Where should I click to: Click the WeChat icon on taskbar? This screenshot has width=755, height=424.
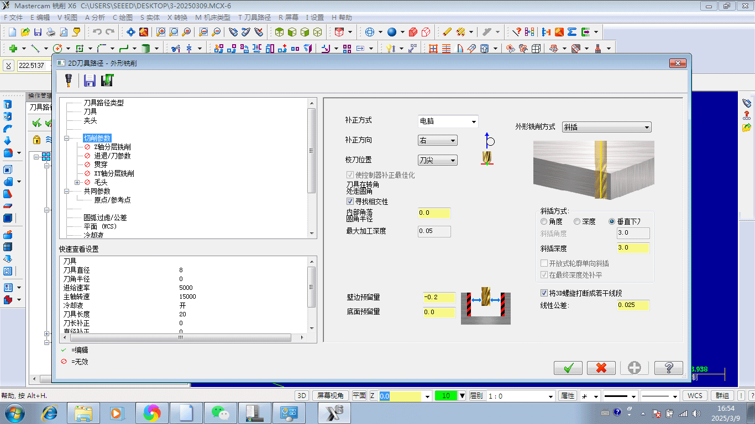pyautogui.click(x=221, y=413)
